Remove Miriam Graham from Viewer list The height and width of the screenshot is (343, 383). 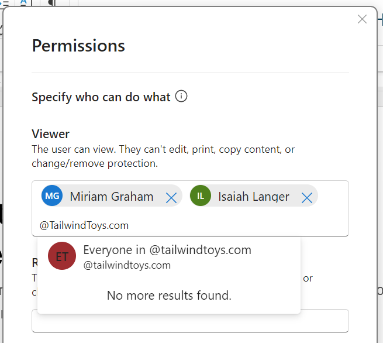[171, 198]
